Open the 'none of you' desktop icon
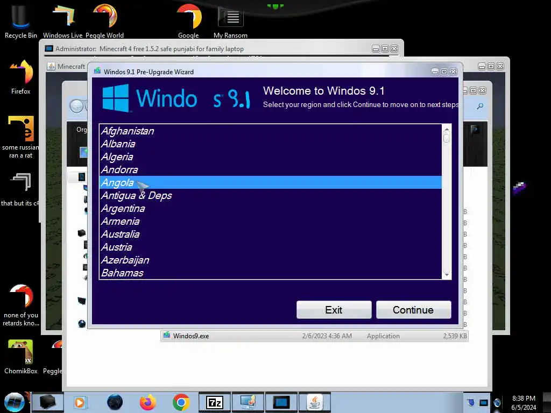Image resolution: width=551 pixels, height=413 pixels. click(21, 305)
